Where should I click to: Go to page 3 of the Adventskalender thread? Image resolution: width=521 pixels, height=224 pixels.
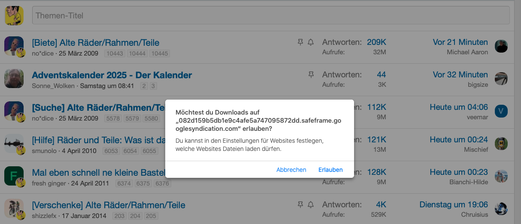(x=153, y=86)
